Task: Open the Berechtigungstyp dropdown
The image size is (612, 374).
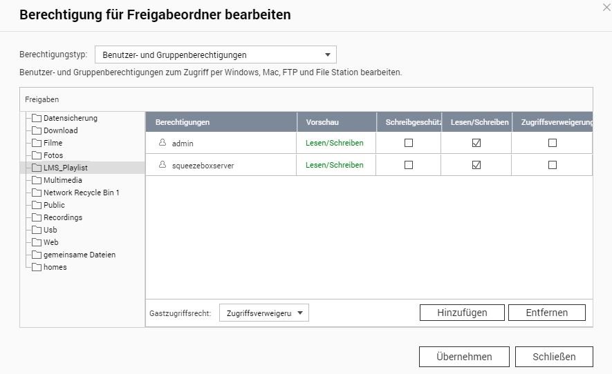Action: tap(215, 55)
